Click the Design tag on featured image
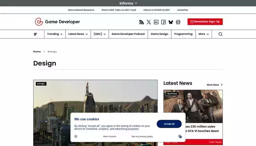 [41, 84]
